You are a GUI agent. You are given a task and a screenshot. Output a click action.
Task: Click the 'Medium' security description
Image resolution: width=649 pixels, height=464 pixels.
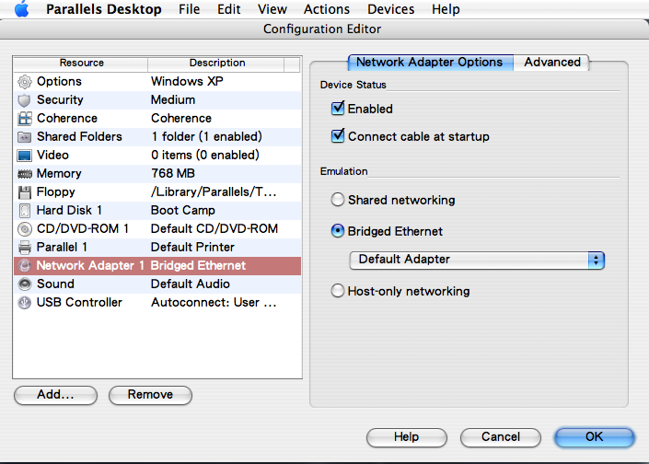click(173, 100)
